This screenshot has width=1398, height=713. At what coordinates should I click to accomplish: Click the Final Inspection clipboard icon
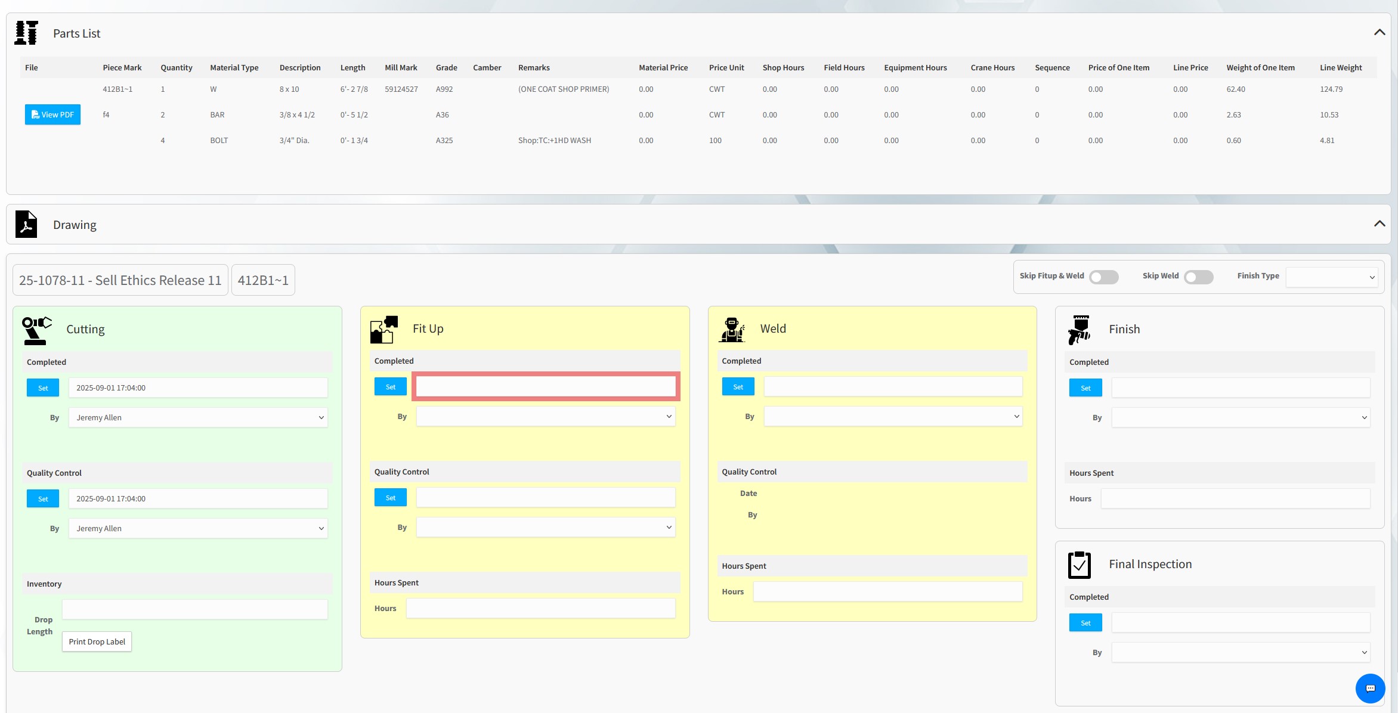(x=1079, y=565)
